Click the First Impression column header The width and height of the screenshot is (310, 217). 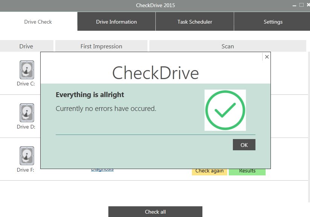coord(101,46)
